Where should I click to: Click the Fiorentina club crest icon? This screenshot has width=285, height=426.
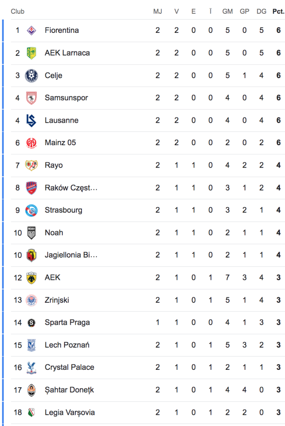(31, 30)
